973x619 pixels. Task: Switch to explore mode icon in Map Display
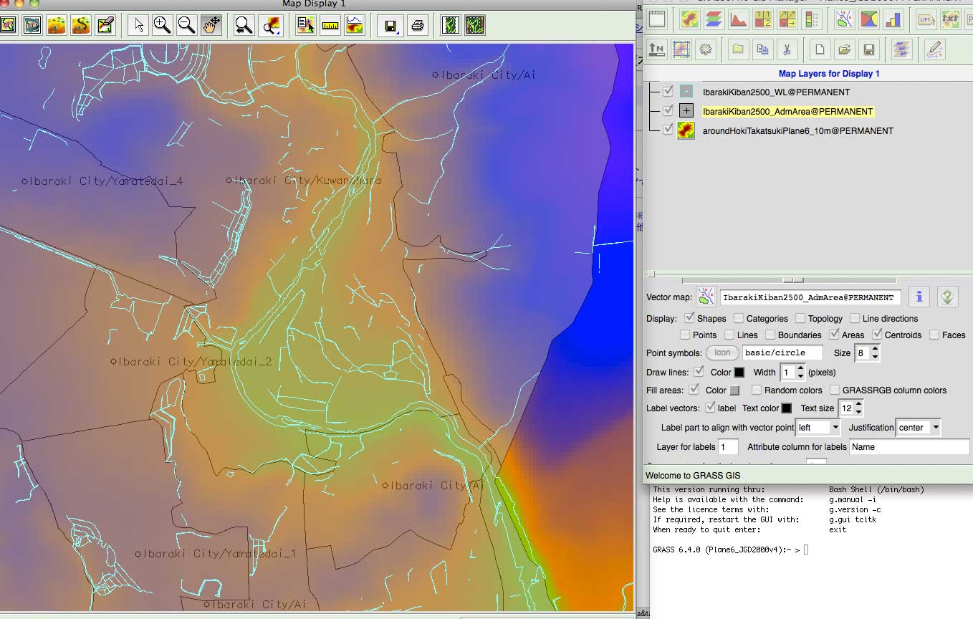pyautogui.click(x=474, y=26)
